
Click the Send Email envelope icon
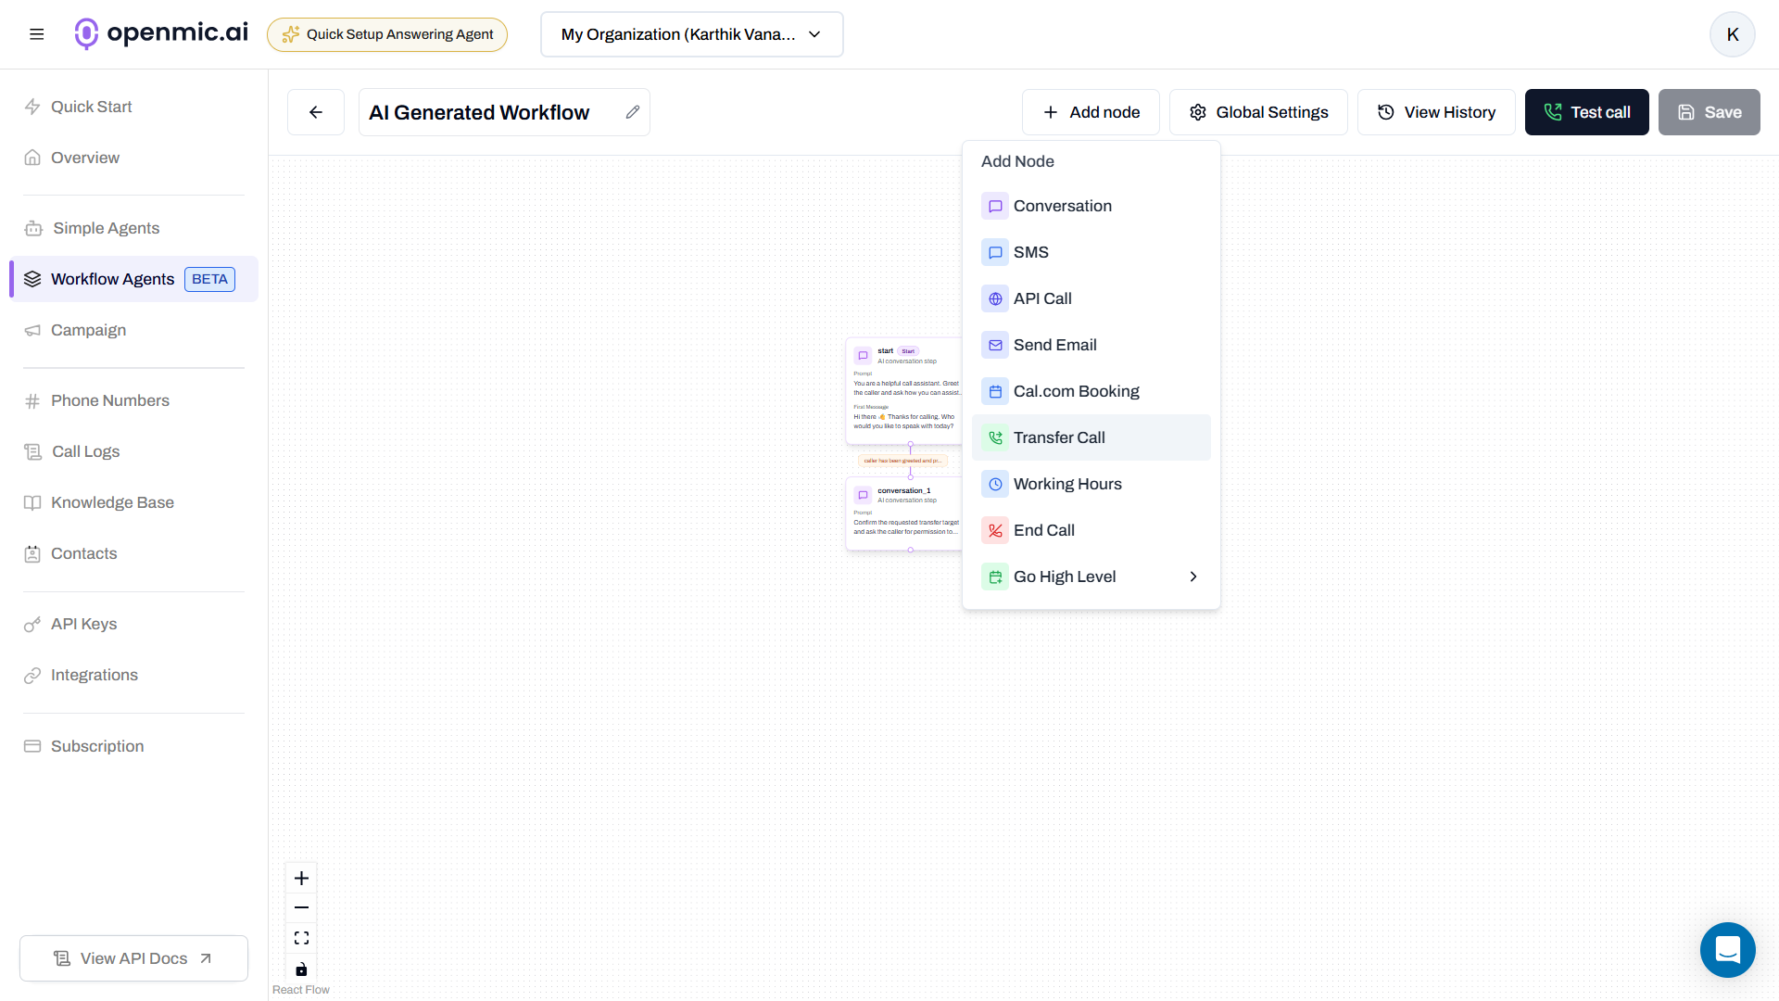click(995, 345)
